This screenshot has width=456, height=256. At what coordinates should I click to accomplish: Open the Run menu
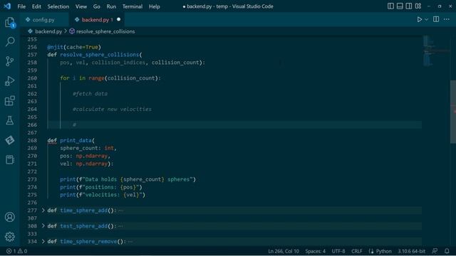coord(111,6)
